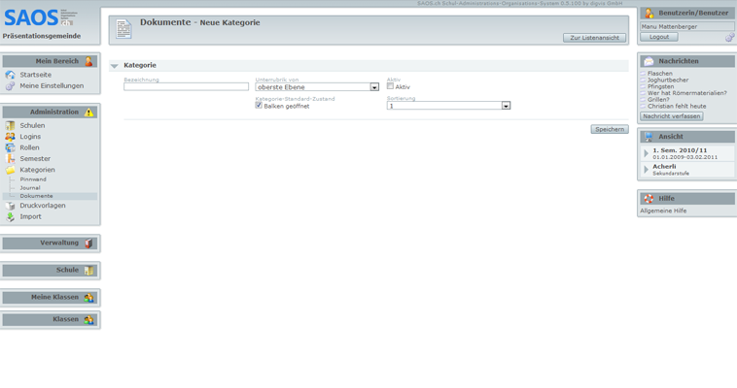Expand the 1. Sem. 2010/11 view arrow
Screen dimensions: 737x388
[647, 153]
